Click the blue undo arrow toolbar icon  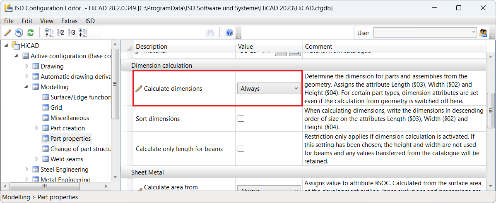19,33
